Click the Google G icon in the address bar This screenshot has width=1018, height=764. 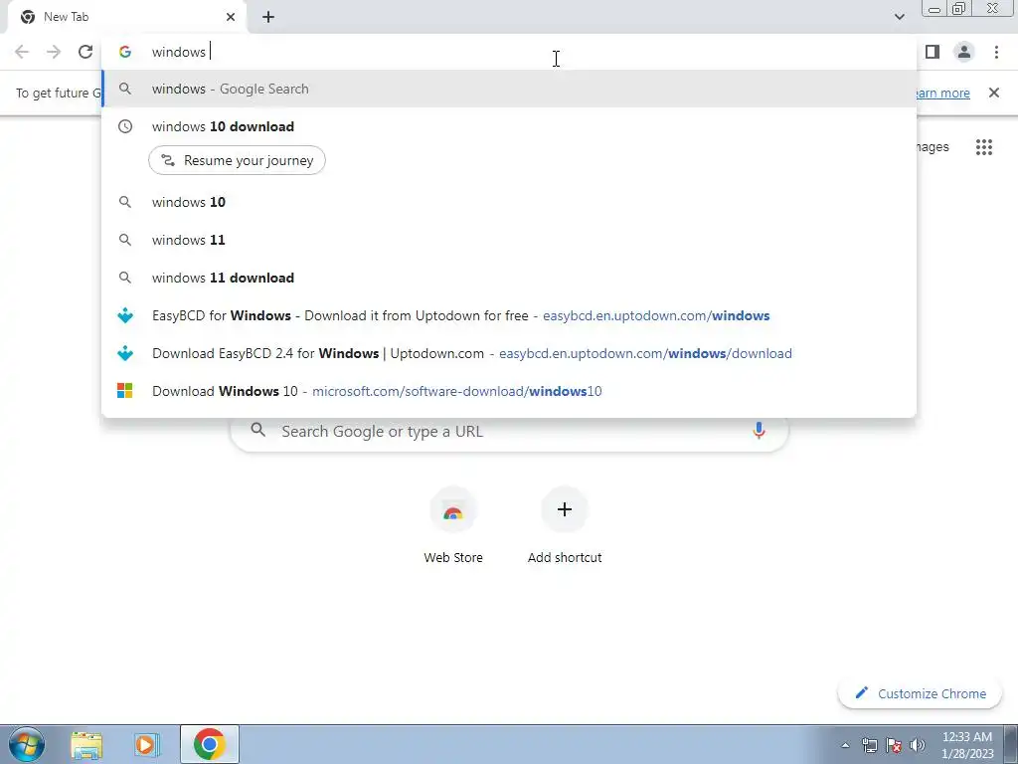(x=125, y=52)
